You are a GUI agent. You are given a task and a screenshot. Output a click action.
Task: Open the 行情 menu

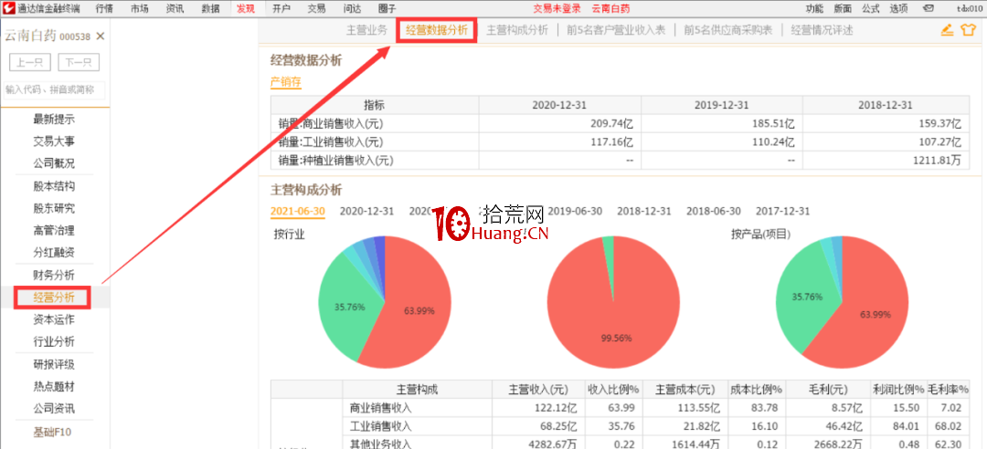pos(104,8)
